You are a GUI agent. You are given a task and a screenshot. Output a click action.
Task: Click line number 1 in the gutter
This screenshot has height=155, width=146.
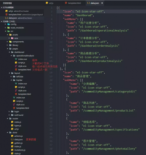[x=52, y=8]
